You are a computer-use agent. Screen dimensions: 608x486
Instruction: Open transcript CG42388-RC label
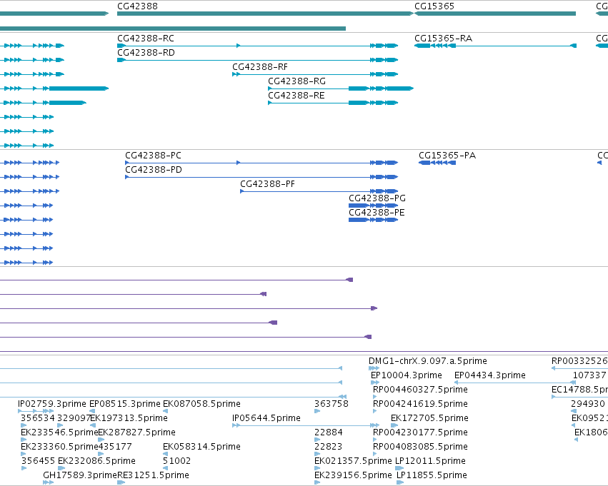(x=146, y=39)
